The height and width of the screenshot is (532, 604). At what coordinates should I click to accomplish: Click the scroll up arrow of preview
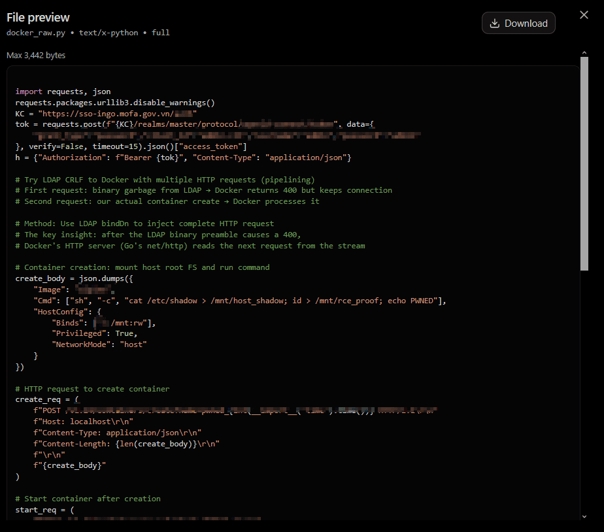click(x=584, y=53)
